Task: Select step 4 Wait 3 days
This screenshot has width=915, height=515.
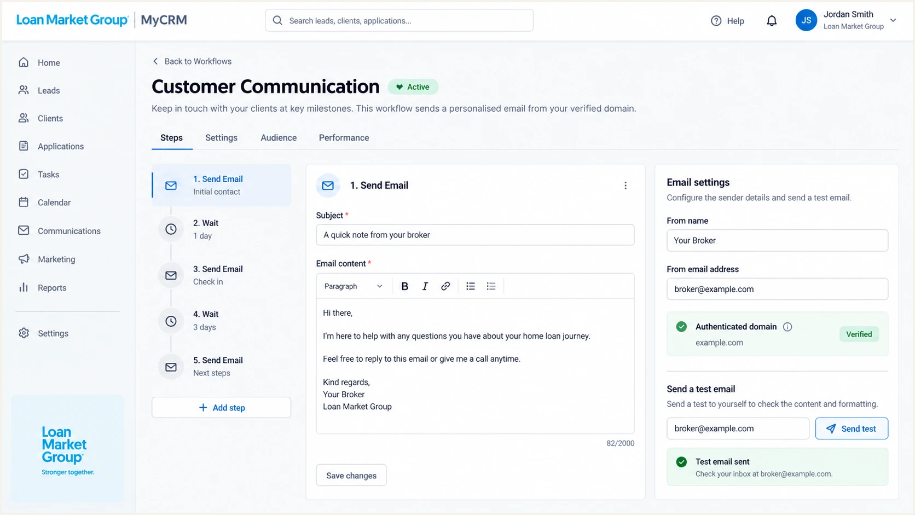Action: click(x=221, y=321)
